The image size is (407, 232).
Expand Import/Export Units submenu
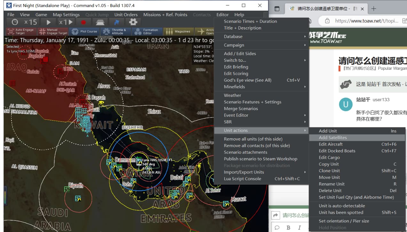click(261, 172)
